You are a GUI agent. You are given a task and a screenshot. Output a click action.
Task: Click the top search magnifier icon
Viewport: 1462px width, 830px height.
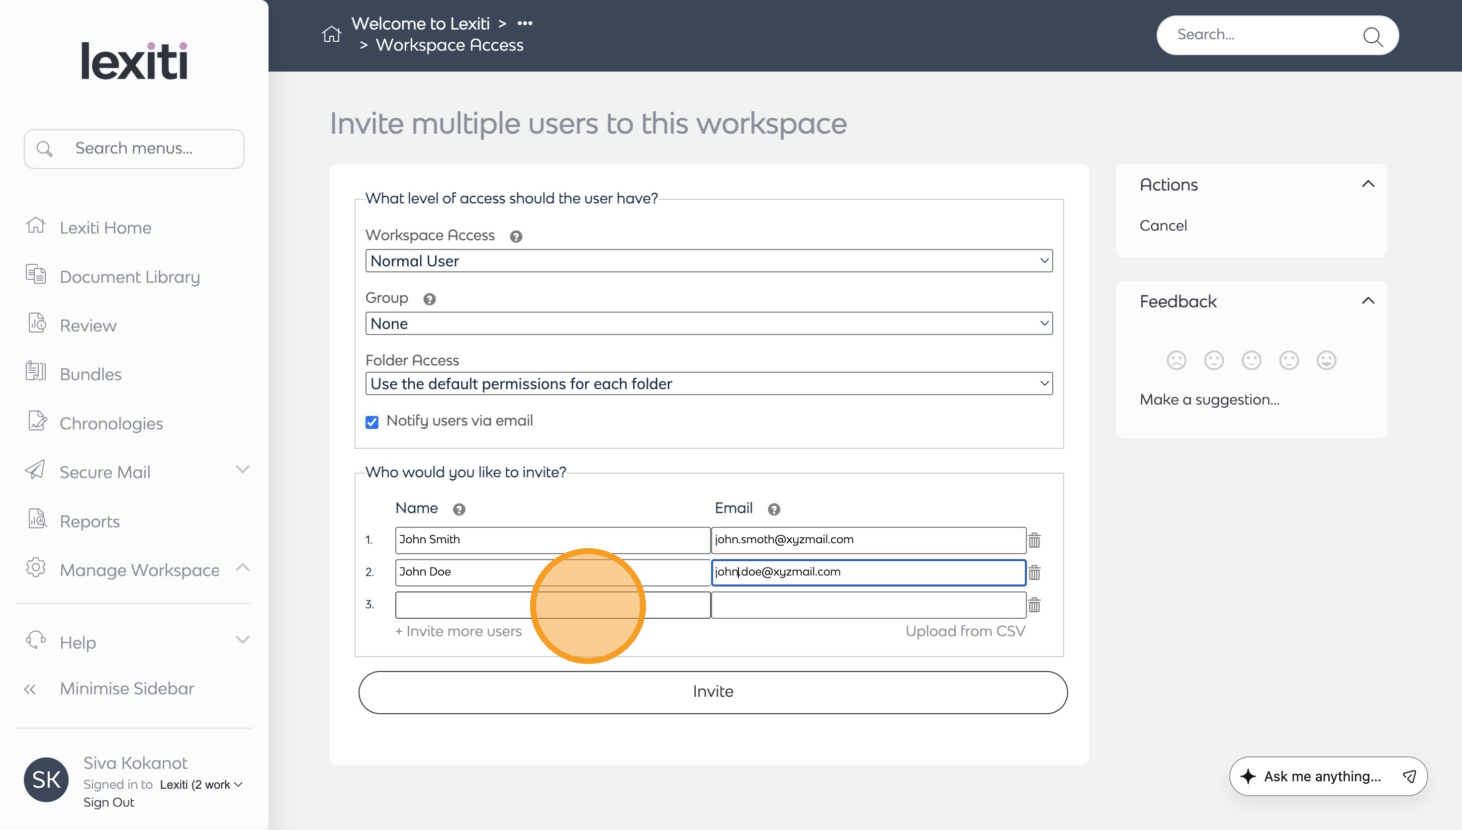1372,36
